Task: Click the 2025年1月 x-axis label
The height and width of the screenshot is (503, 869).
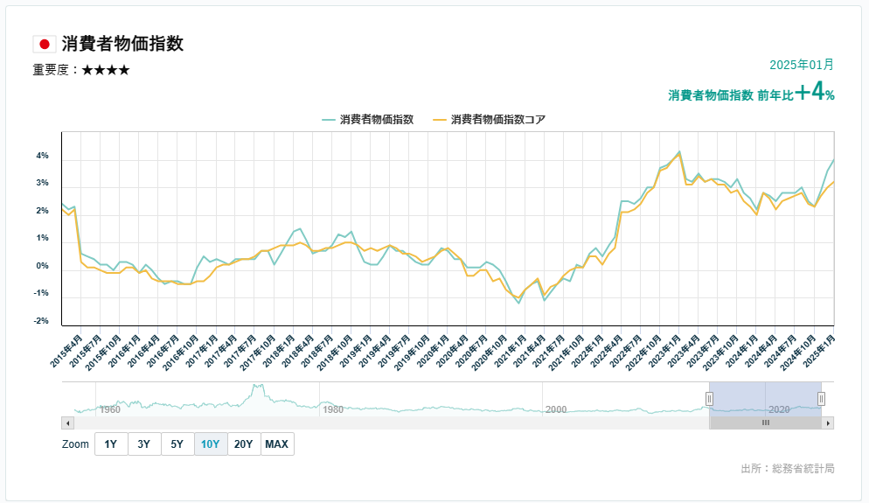Action: pos(820,351)
